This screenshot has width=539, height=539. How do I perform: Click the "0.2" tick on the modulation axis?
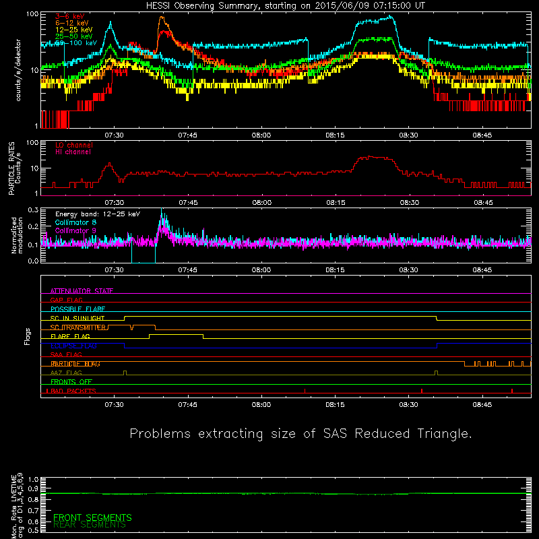pos(33,227)
